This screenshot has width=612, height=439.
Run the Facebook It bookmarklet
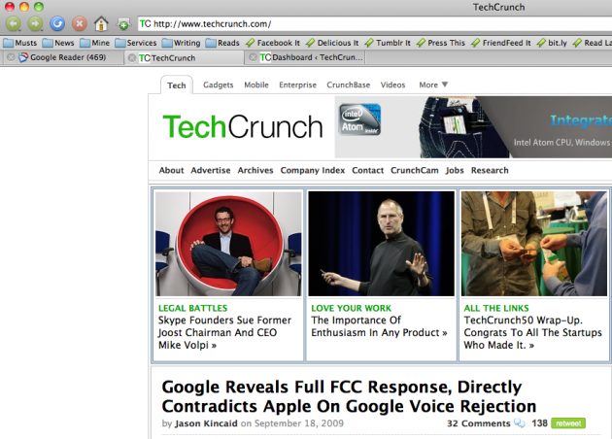(x=273, y=43)
